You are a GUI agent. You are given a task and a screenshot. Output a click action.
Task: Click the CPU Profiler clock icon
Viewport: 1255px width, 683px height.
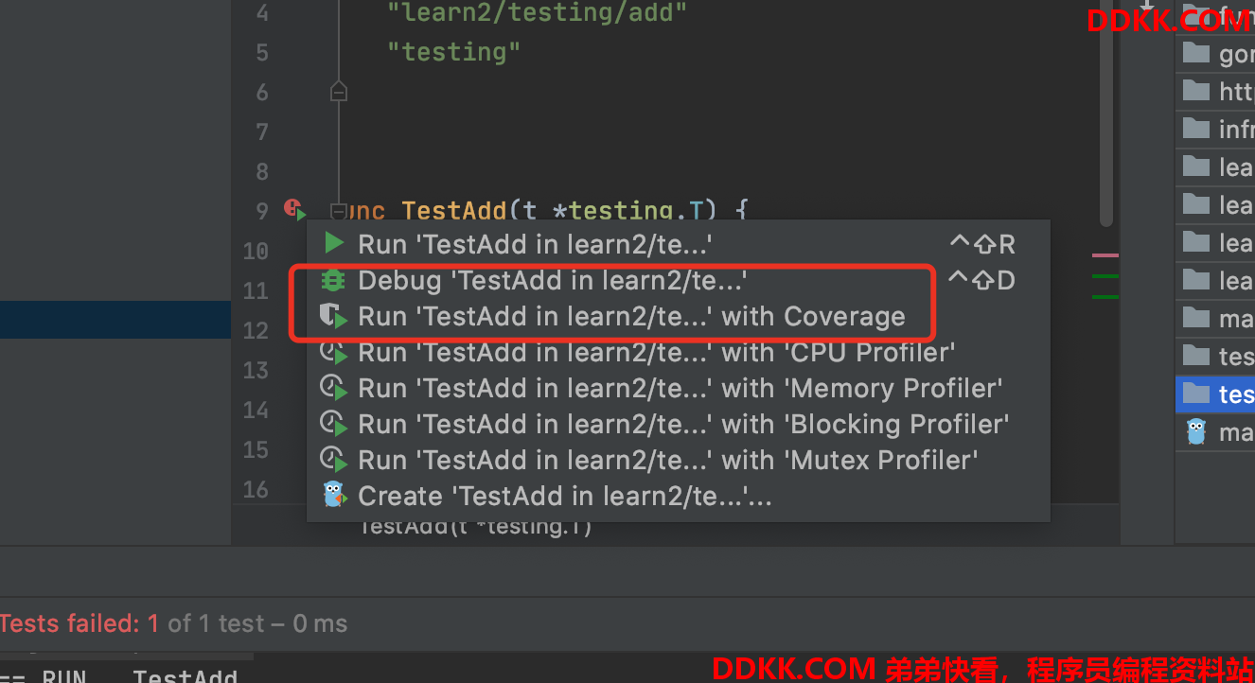click(333, 353)
